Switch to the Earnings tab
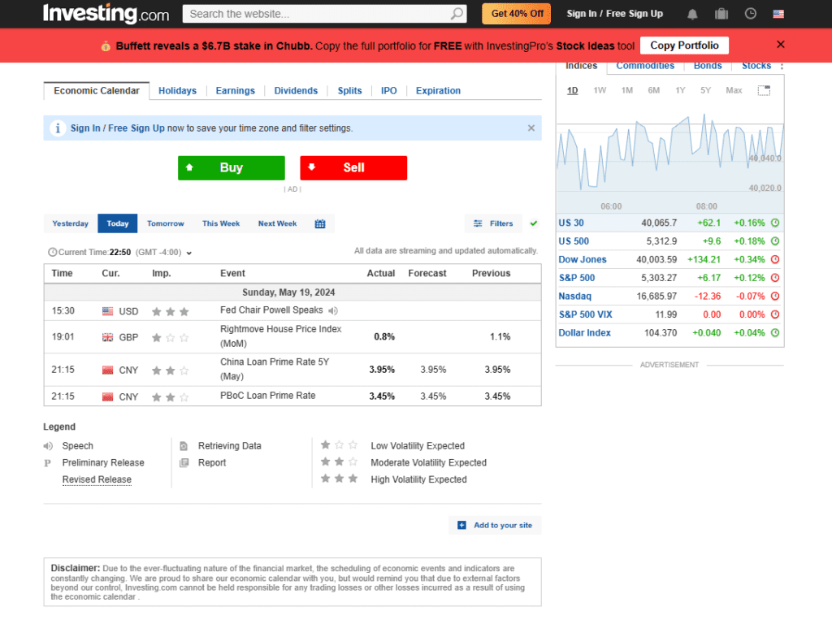The height and width of the screenshot is (624, 832). click(x=235, y=91)
